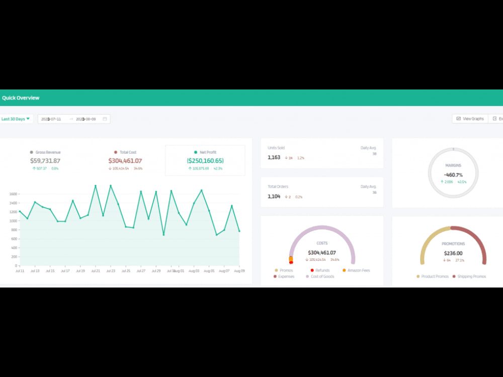Screen dimensions: 503x377
Task: Click the last chart data point at Aug 09
Action: pos(239,231)
